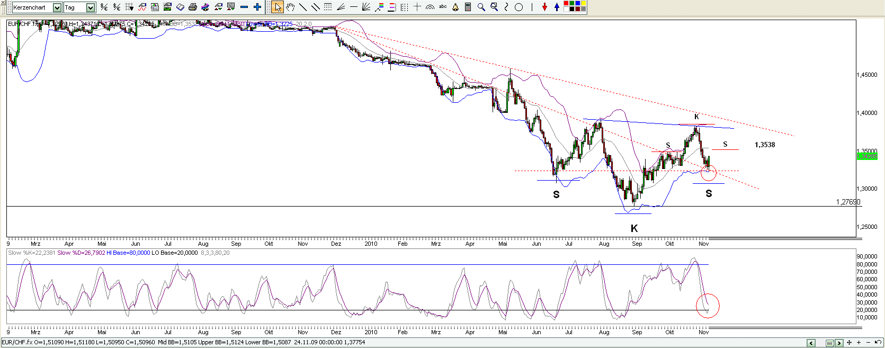Select the fan angle lines tool
The height and width of the screenshot is (348, 885).
(x=341, y=7)
